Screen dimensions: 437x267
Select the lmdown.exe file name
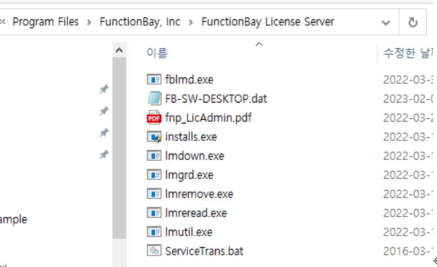pos(195,156)
